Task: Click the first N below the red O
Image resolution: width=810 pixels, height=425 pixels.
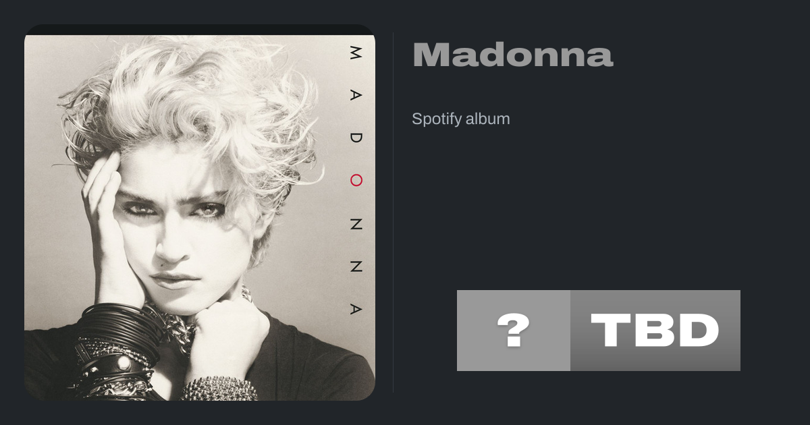Action: click(x=356, y=224)
